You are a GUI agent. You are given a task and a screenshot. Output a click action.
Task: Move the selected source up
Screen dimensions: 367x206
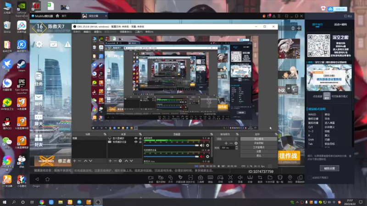pos(126,161)
